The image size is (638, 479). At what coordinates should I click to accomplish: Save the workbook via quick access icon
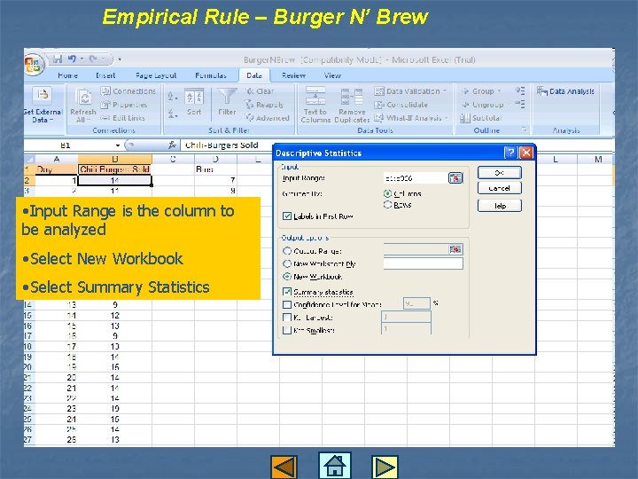58,59
